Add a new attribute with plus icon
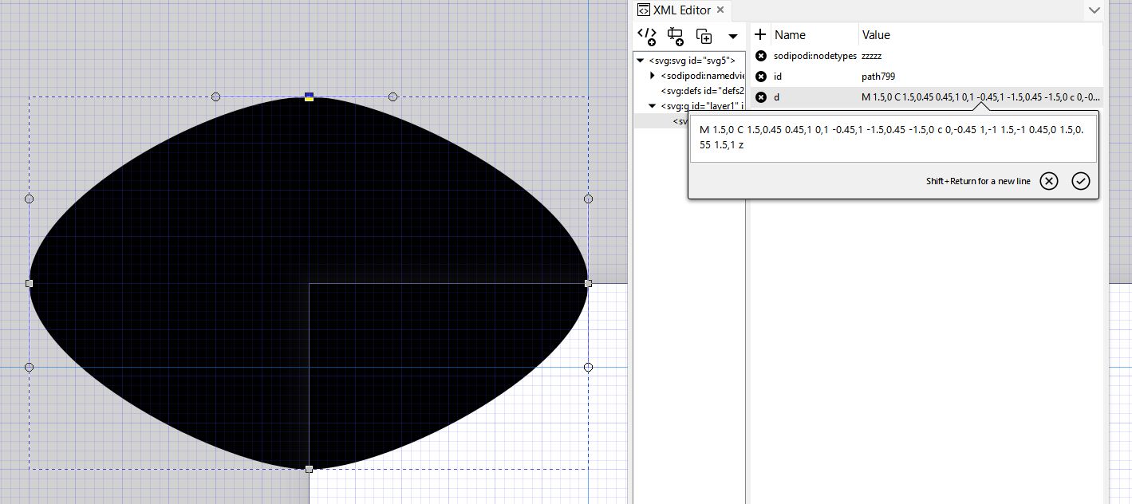Viewport: 1132px width, 504px height. (760, 34)
